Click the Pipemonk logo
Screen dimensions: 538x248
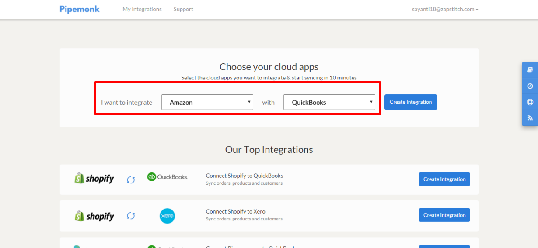(x=80, y=9)
